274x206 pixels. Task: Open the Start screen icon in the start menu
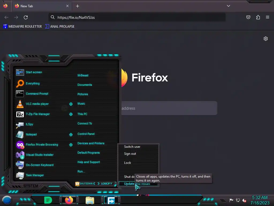(x=20, y=72)
